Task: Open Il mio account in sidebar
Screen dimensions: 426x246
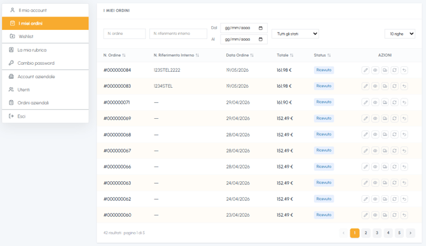Action: point(45,10)
